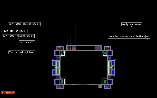157x98 pixels.
Task: Click the top-left cyan square emitter icon
Action: click(x=62, y=53)
